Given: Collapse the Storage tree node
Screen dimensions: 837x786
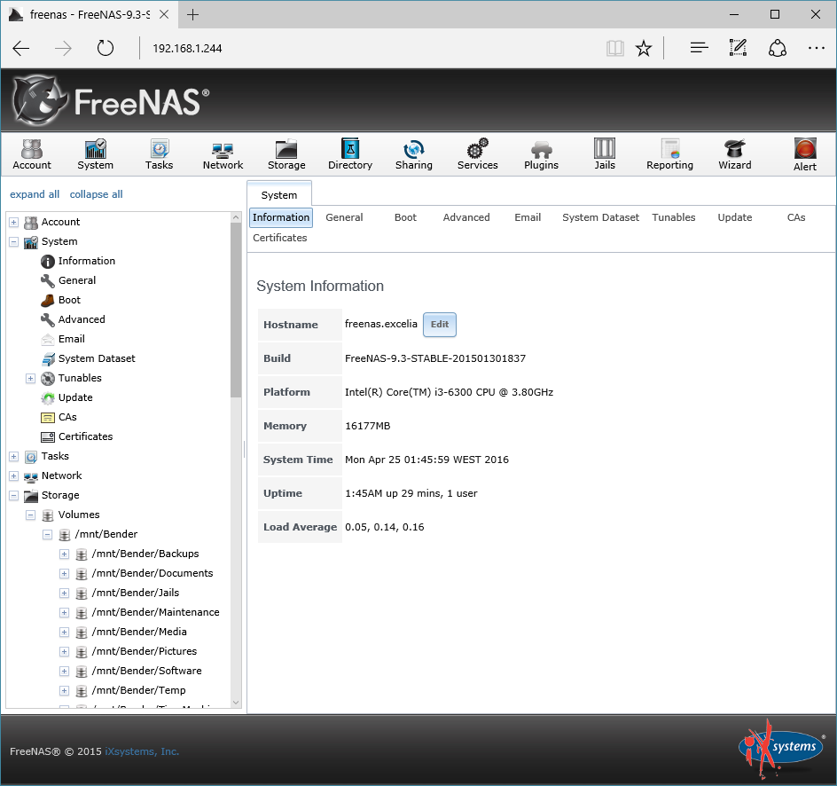Looking at the screenshot, I should pos(14,496).
